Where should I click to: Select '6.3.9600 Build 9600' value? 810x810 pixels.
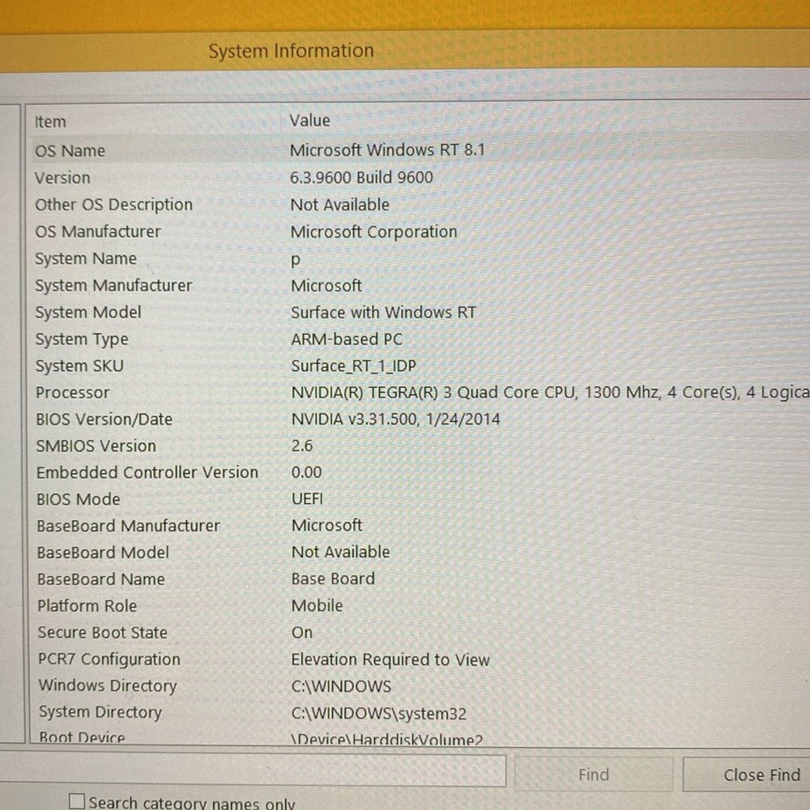click(x=361, y=177)
